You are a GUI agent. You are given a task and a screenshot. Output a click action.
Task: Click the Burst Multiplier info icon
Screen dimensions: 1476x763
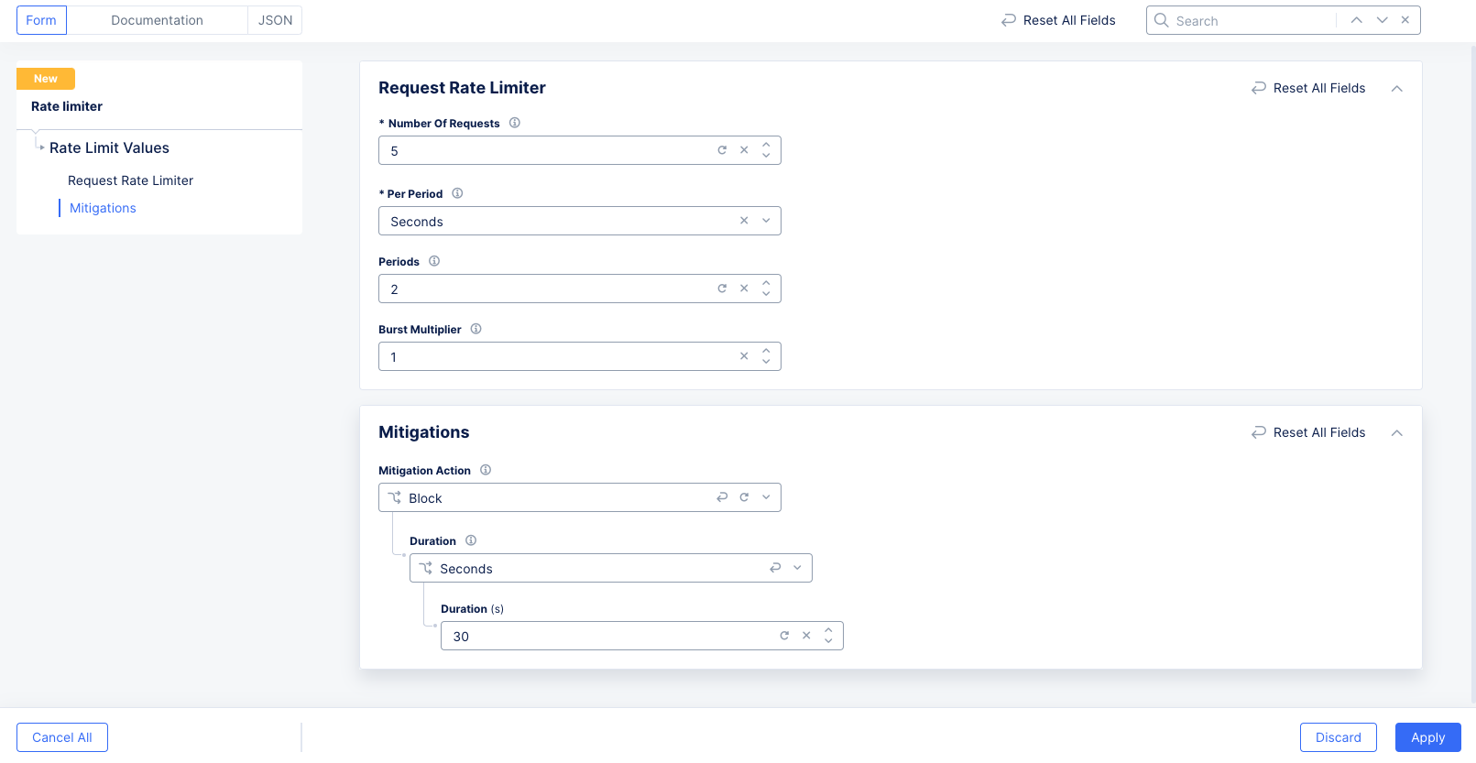pyautogui.click(x=476, y=329)
